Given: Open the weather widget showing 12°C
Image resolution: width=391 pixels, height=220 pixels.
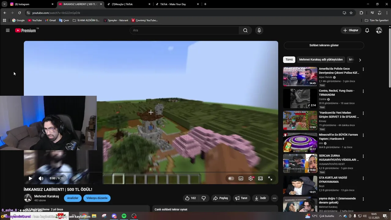Looking at the screenshot, I should pyautogui.click(x=320, y=216).
